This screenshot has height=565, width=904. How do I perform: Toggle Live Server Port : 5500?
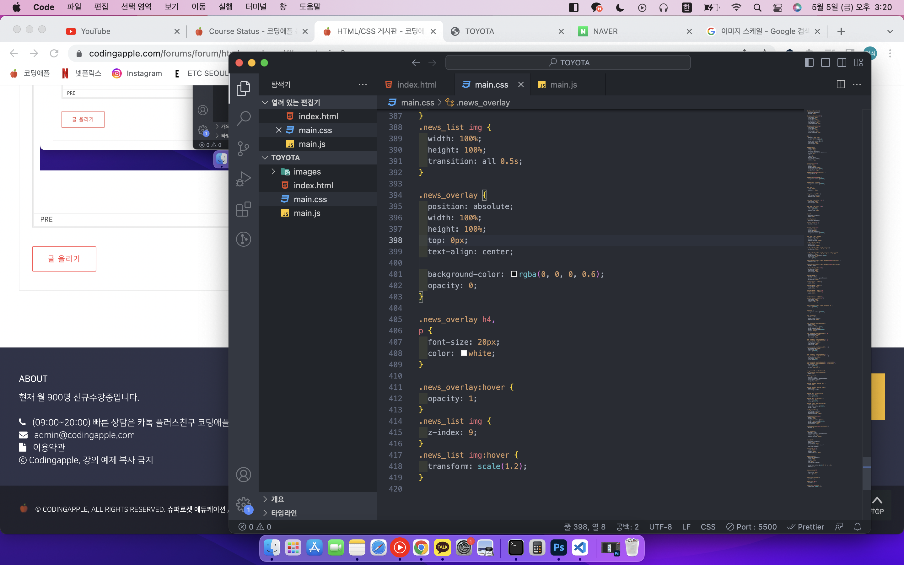coord(751,527)
